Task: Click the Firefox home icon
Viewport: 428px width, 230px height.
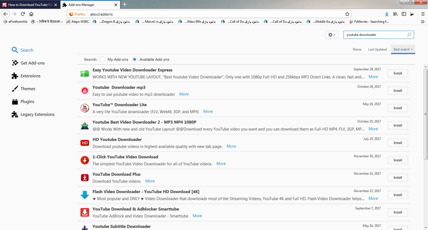Action: tap(31, 14)
